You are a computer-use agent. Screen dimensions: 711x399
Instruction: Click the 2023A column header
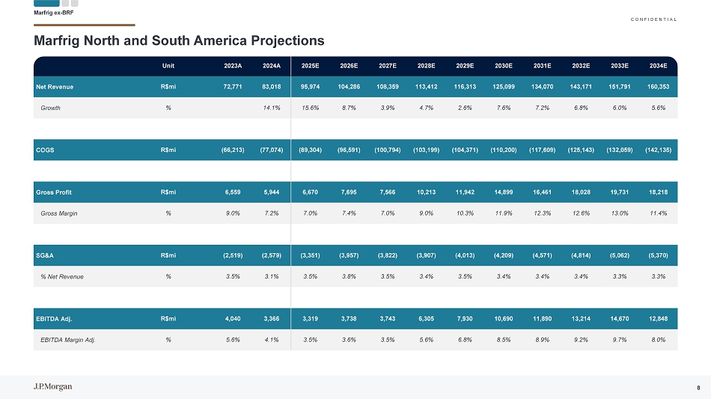[x=233, y=66]
